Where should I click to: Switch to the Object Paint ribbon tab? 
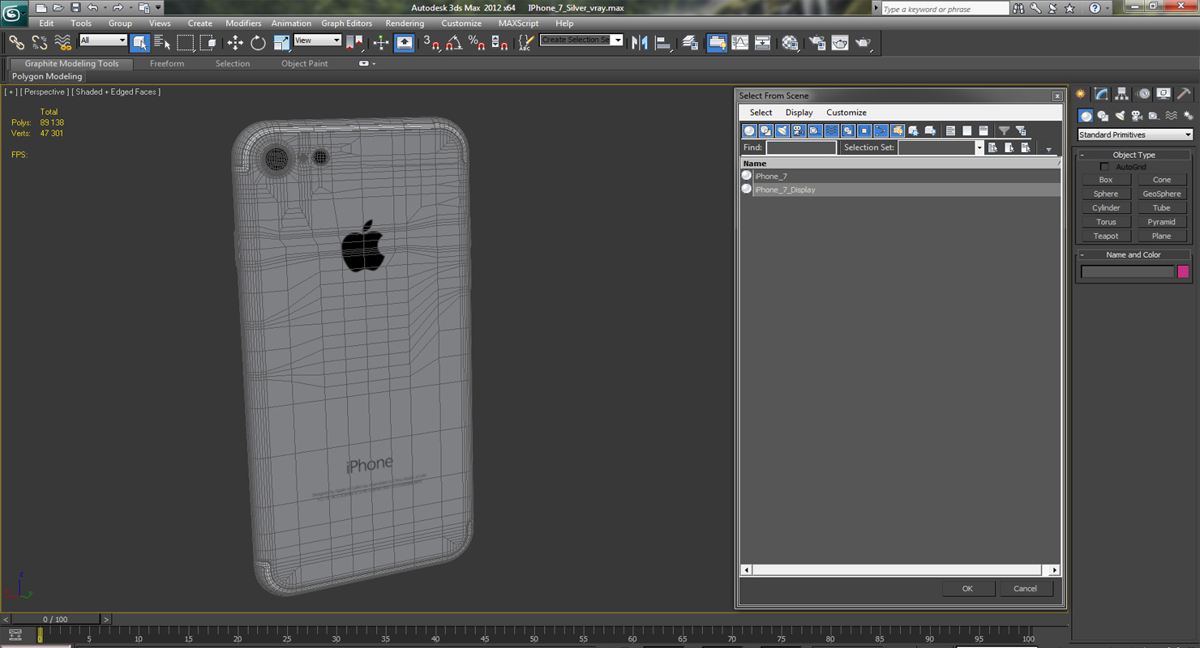(305, 63)
